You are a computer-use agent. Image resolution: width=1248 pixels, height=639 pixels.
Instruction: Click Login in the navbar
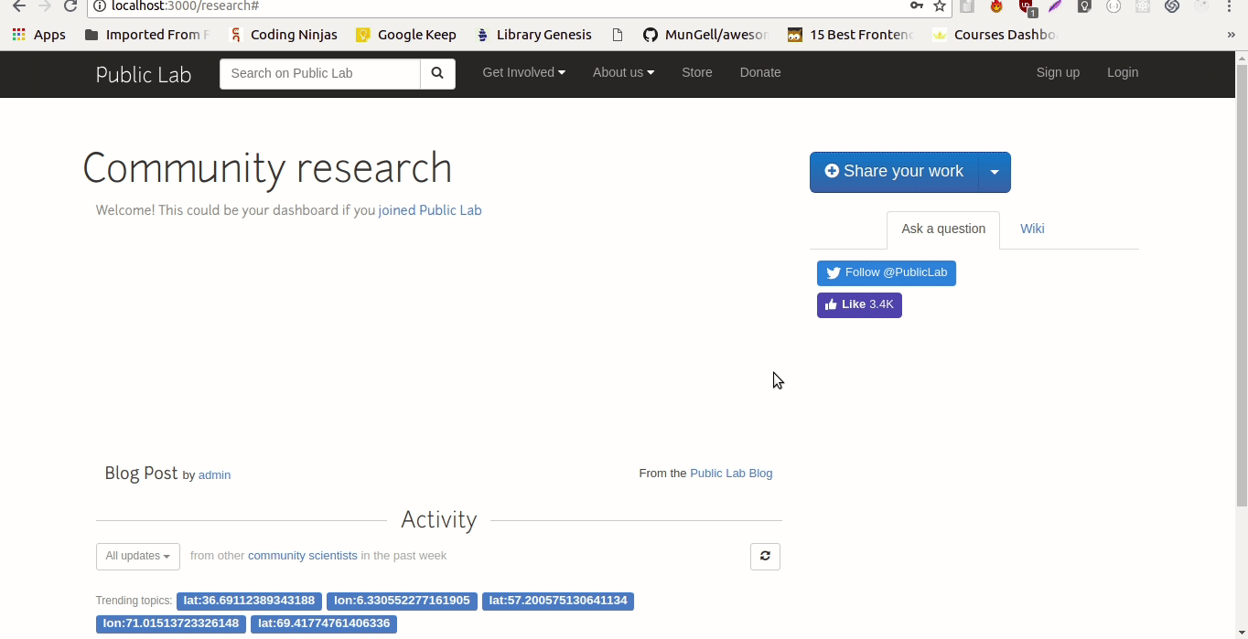point(1123,72)
